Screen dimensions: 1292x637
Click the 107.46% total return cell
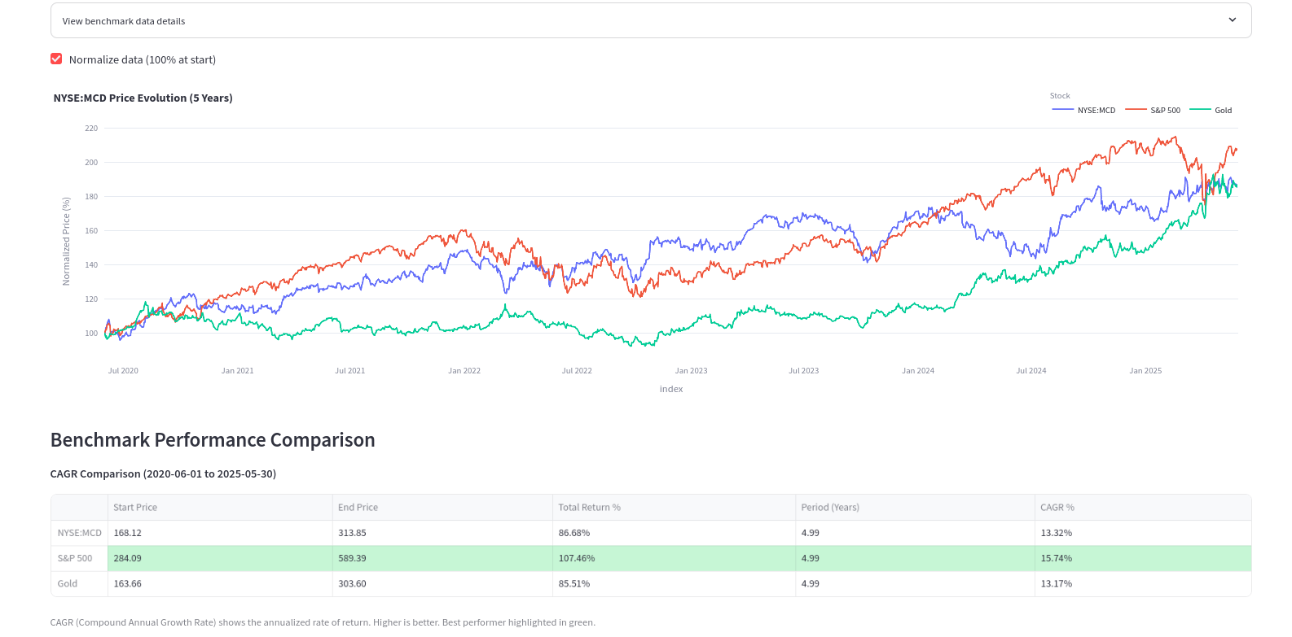point(674,558)
